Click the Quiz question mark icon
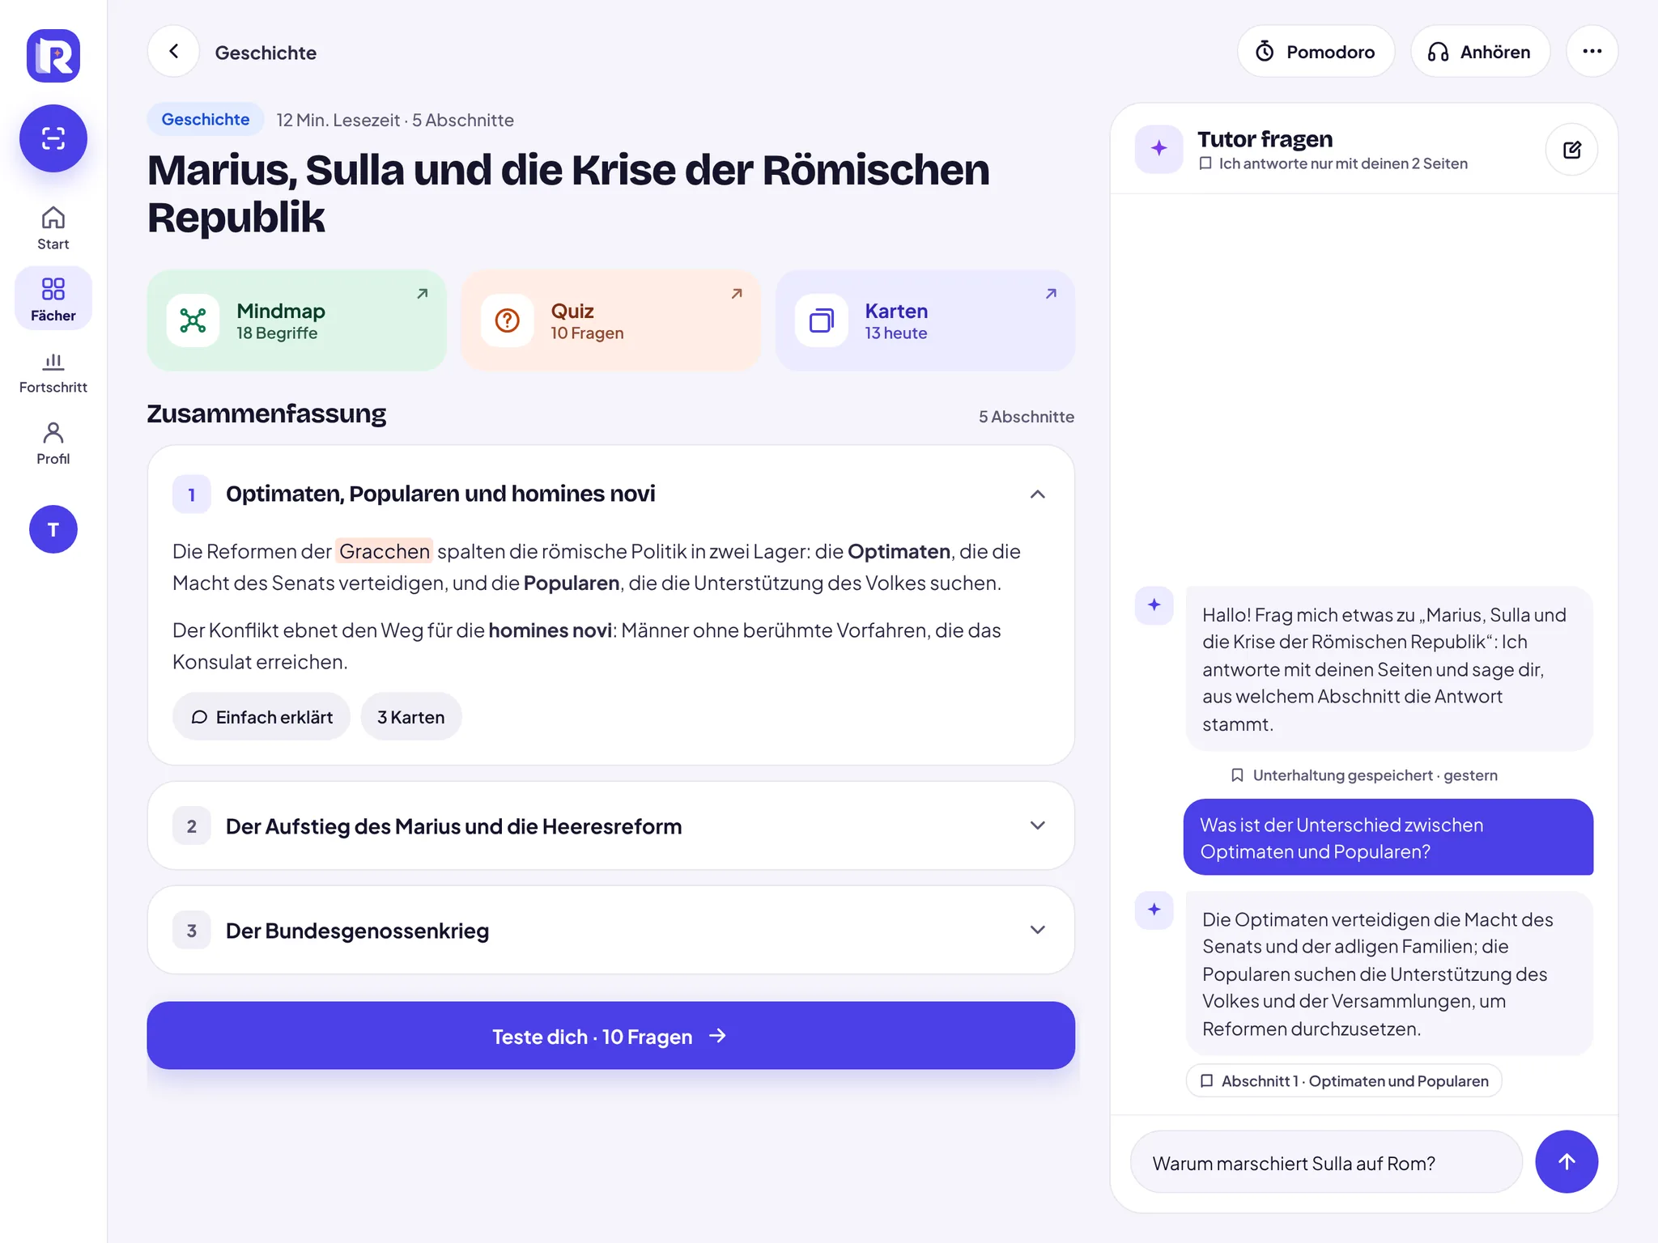 click(508, 320)
